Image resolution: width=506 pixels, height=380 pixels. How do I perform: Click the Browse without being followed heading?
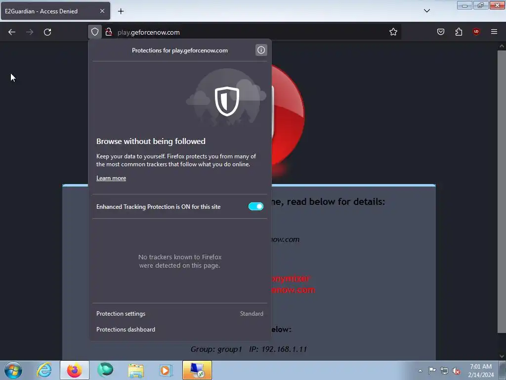coord(151,141)
